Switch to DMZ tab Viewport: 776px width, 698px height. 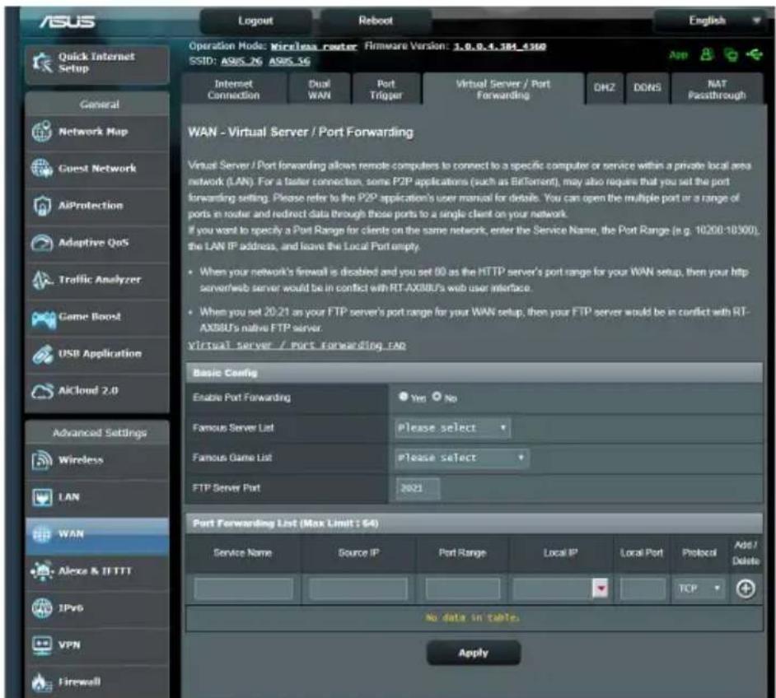(x=605, y=88)
